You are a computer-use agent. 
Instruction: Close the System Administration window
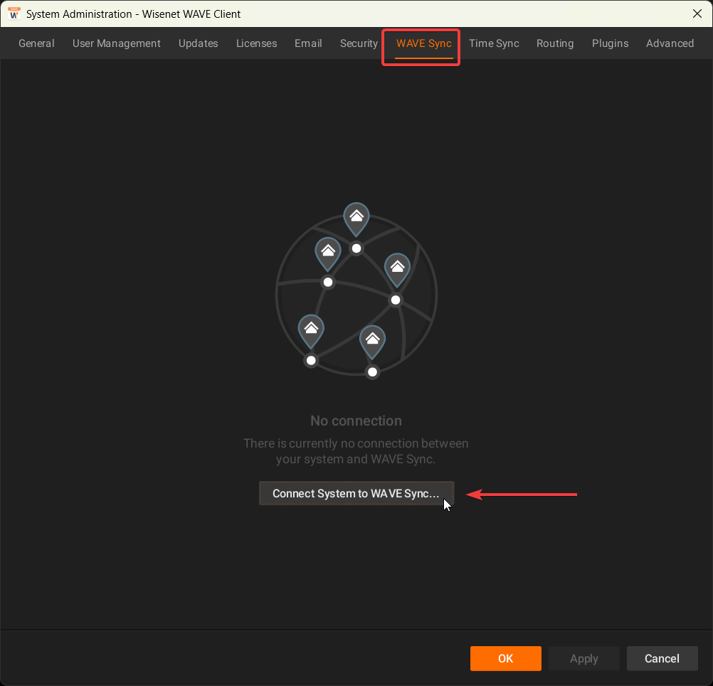click(697, 14)
